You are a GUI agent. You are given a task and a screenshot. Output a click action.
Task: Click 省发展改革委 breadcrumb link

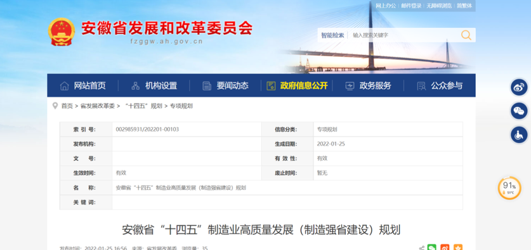coord(98,106)
